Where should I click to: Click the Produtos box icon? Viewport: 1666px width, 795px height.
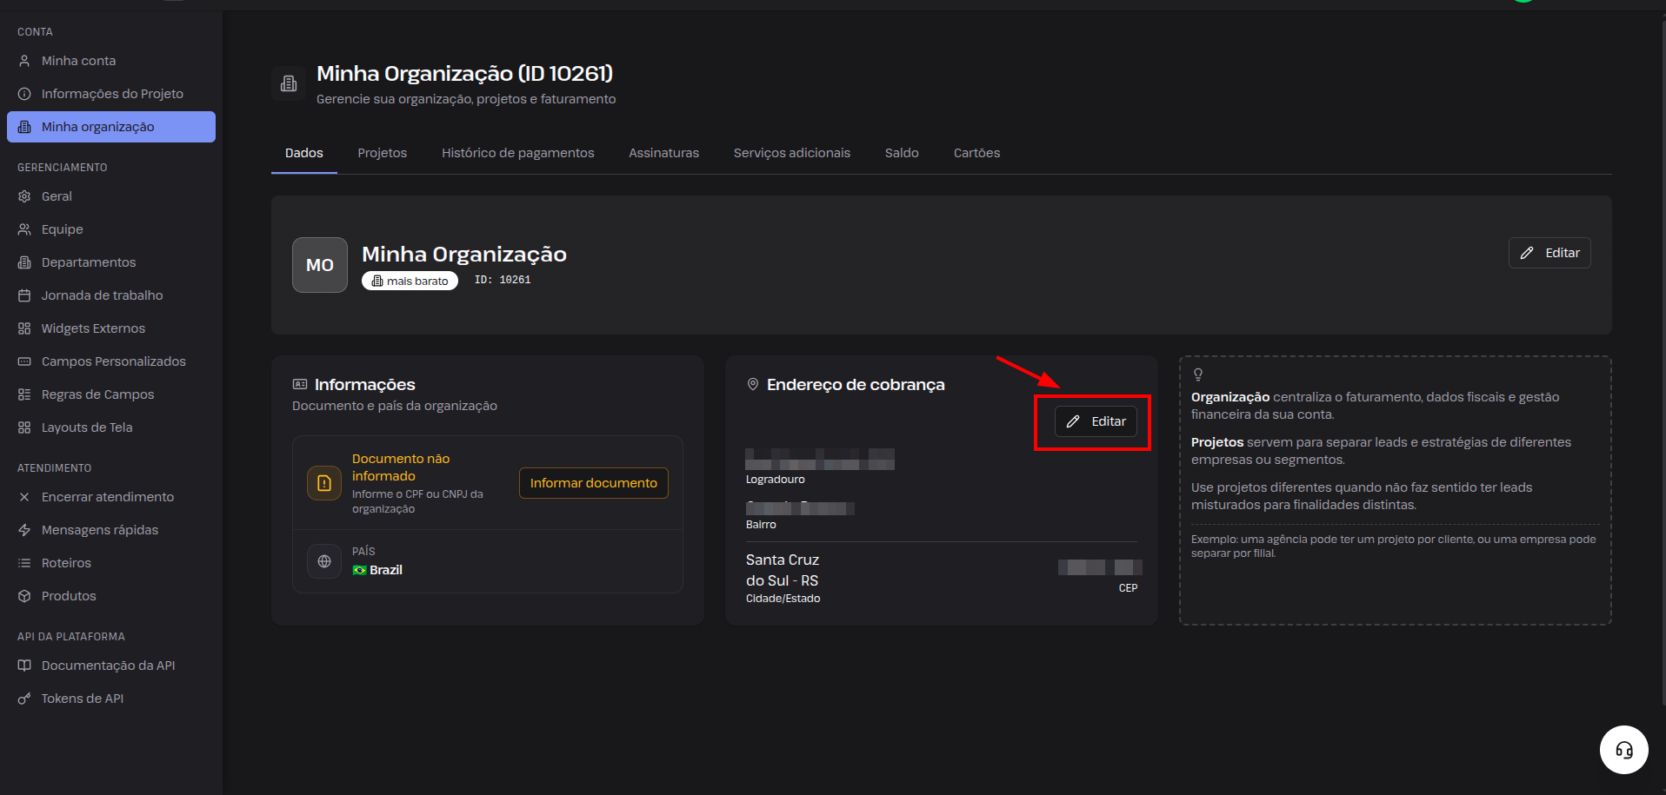click(24, 596)
